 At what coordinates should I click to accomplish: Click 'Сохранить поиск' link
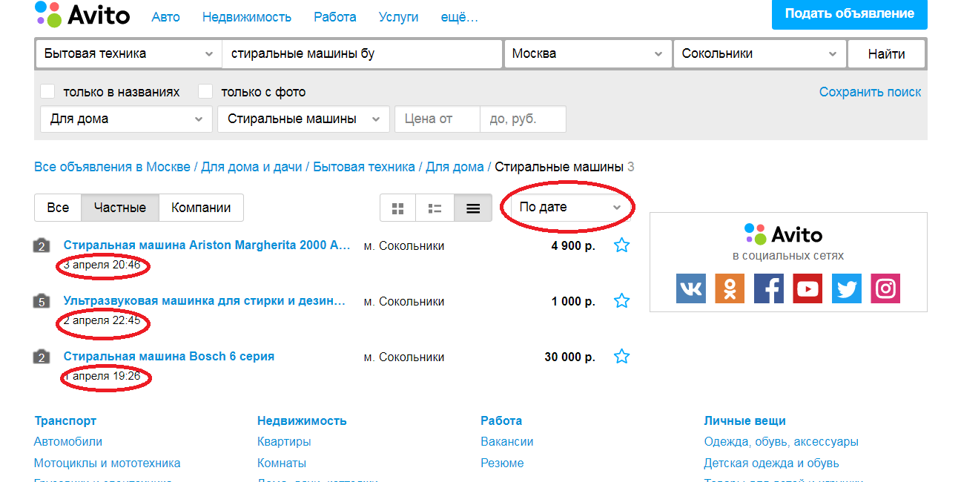point(871,92)
